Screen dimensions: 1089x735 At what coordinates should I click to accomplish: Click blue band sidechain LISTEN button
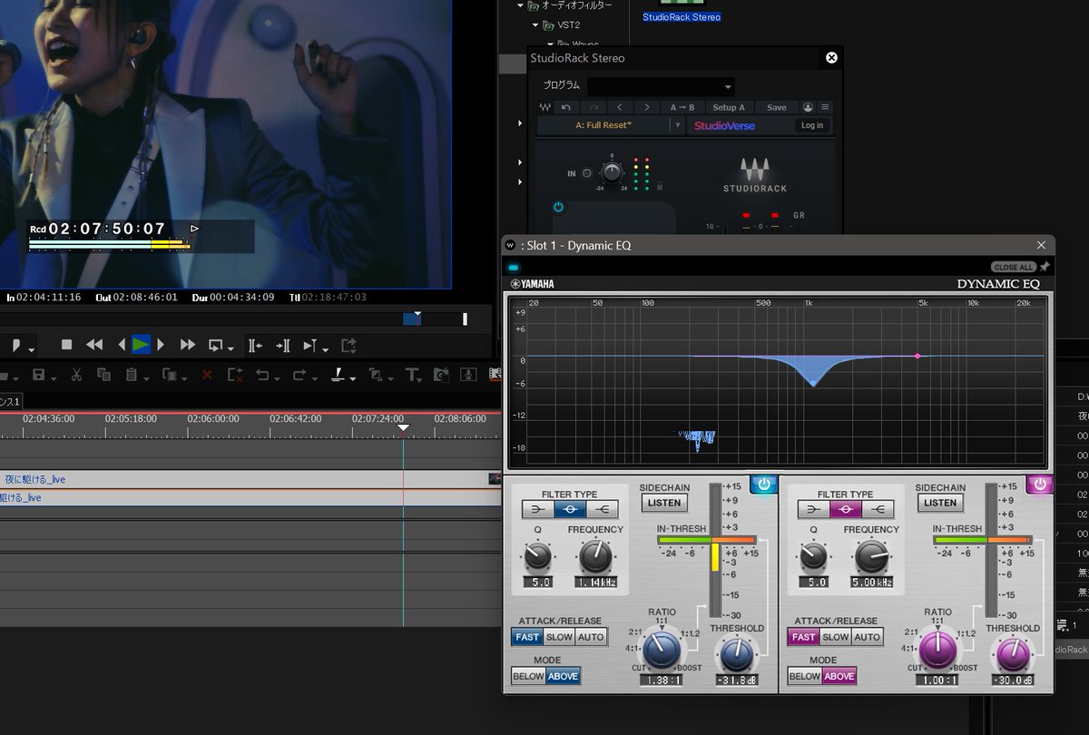pos(664,503)
